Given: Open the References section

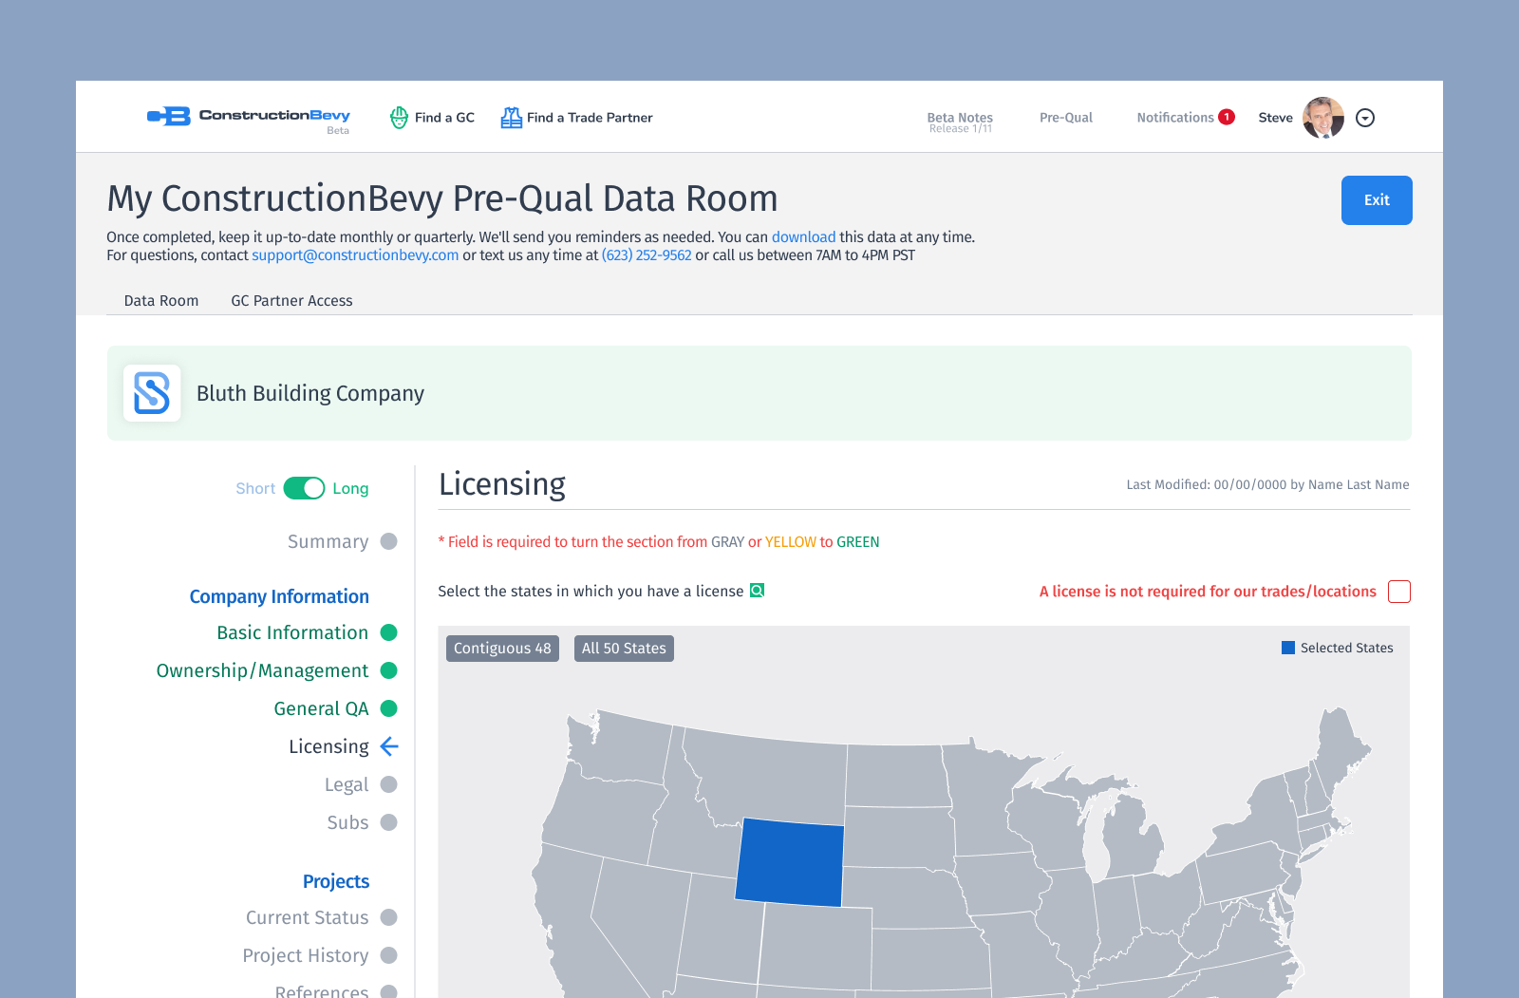Looking at the screenshot, I should pyautogui.click(x=322, y=990).
